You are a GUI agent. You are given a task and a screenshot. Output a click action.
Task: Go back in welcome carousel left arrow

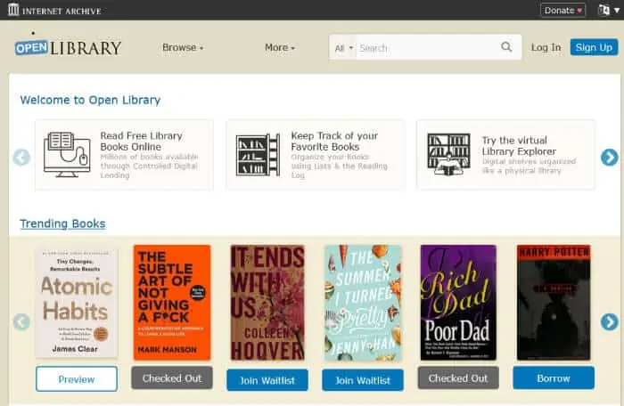point(21,157)
